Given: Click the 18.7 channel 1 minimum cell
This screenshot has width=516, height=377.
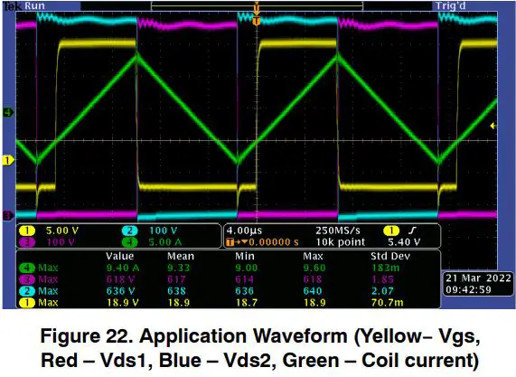Looking at the screenshot, I should [x=247, y=303].
